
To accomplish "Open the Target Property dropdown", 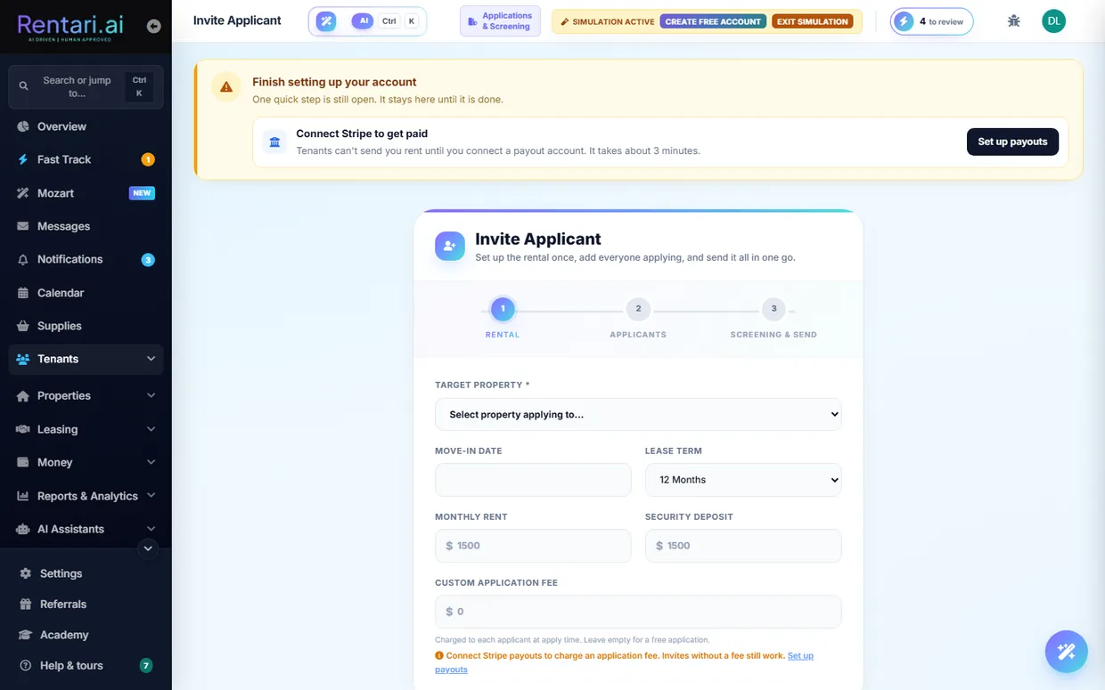I will pyautogui.click(x=638, y=414).
